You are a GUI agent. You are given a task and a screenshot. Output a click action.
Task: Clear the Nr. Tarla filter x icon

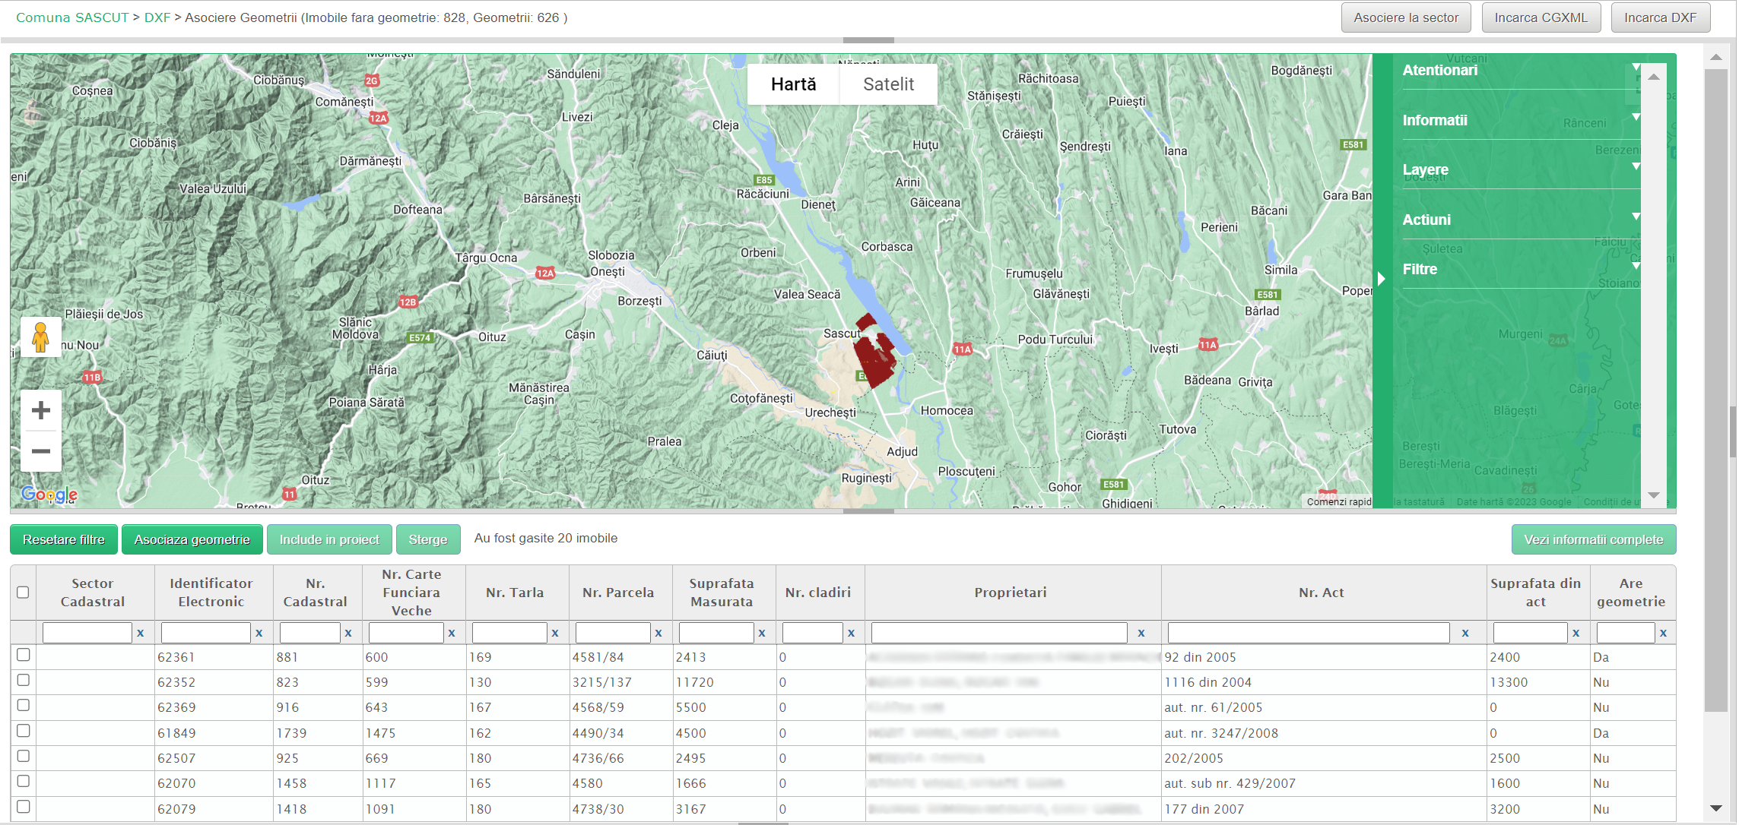(x=555, y=633)
